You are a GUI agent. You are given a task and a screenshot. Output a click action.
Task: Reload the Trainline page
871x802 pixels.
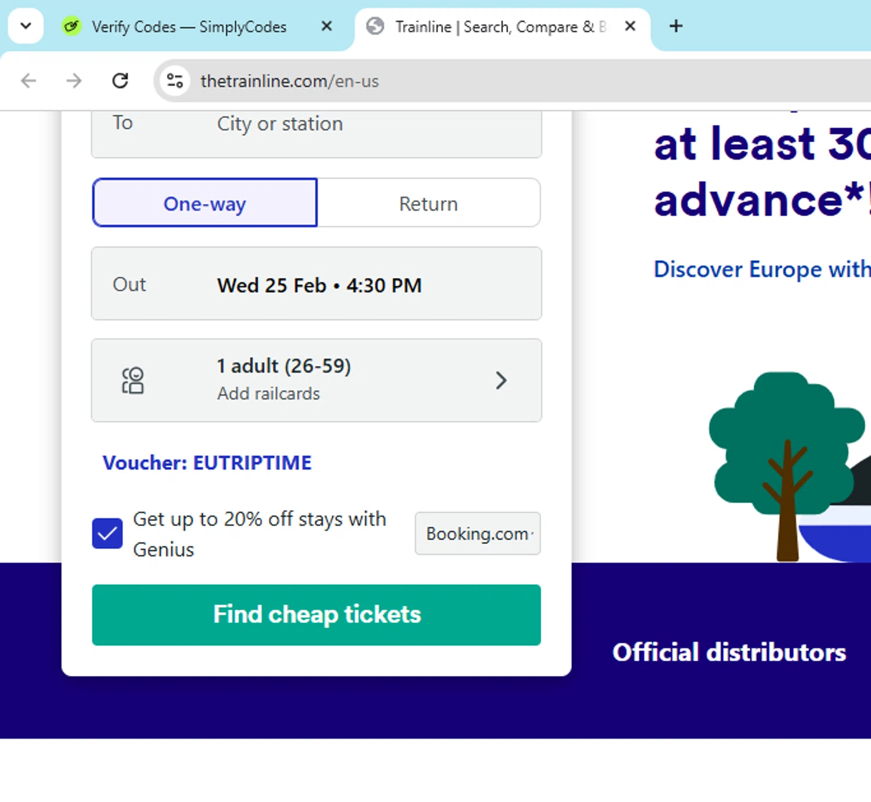pyautogui.click(x=120, y=81)
